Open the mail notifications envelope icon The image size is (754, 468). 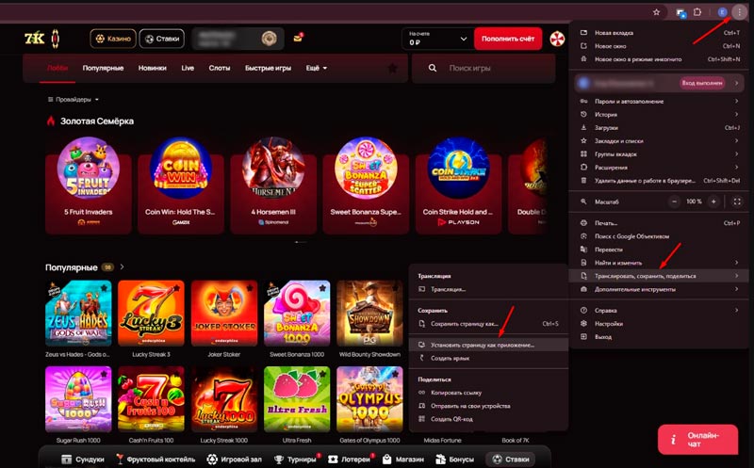[298, 39]
